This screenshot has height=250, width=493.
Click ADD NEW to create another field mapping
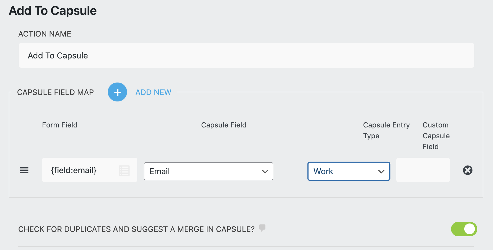pos(153,92)
